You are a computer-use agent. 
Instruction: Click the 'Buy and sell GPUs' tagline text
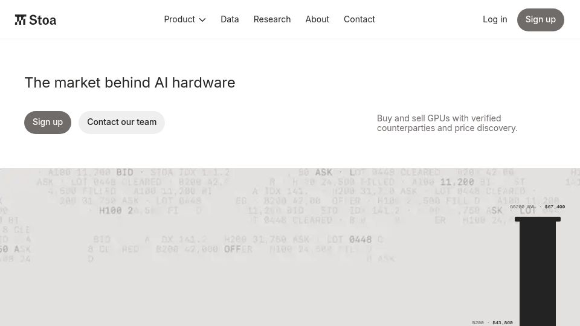point(447,123)
